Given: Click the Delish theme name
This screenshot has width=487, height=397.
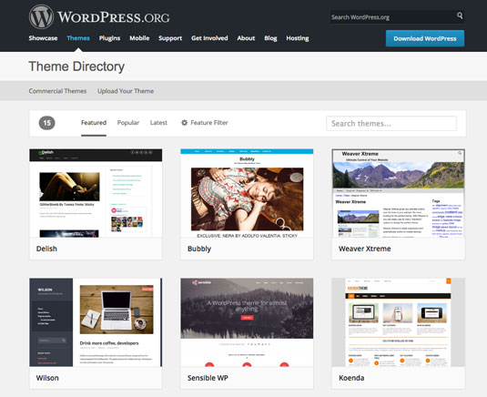Looking at the screenshot, I should point(46,249).
